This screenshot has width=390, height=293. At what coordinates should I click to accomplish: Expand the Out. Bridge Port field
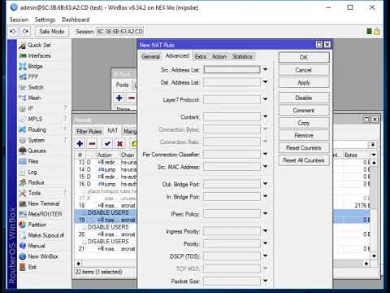click(266, 184)
